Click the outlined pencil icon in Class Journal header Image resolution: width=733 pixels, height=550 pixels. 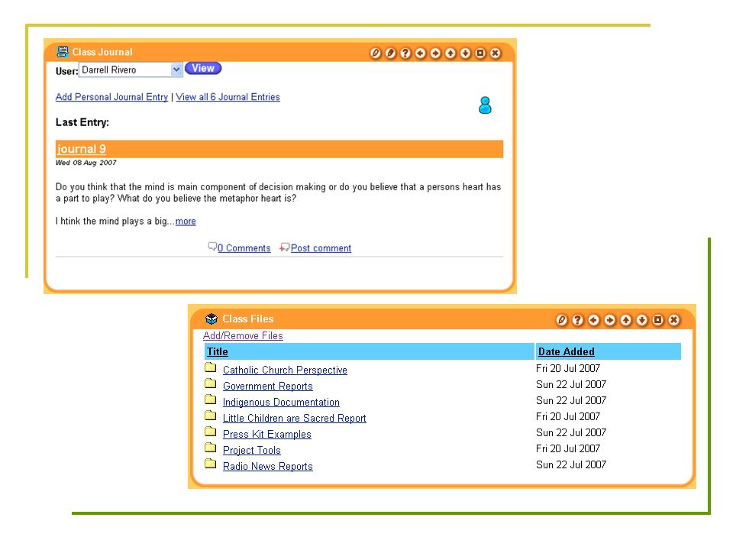tap(376, 53)
